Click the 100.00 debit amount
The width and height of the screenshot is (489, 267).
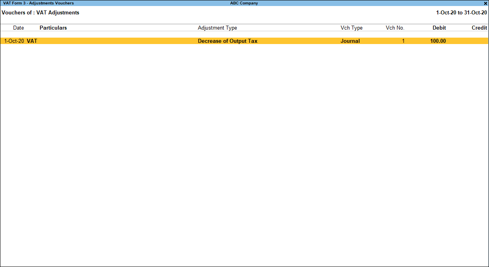coord(438,41)
